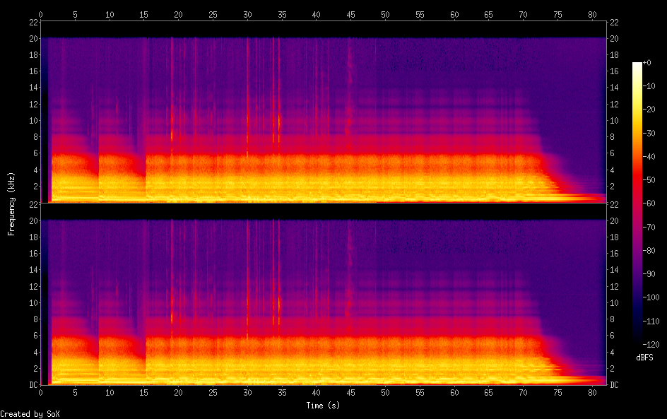Click the "22" kHz label at top left corner
Screen dimensions: 667x419
click(33, 22)
